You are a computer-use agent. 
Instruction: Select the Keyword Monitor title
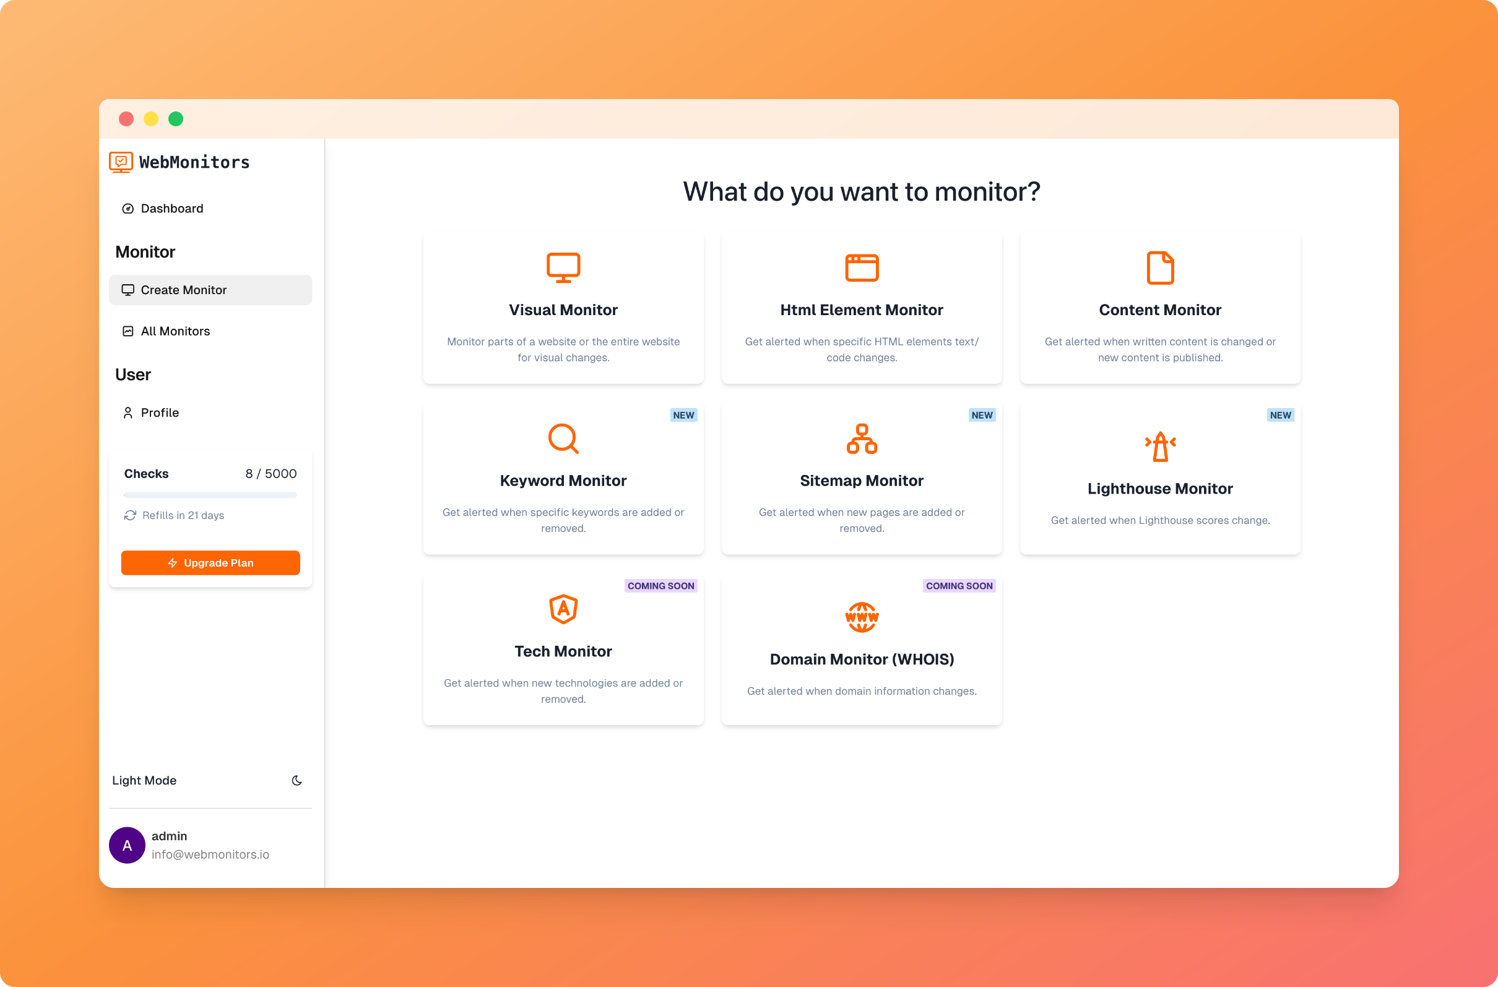(563, 480)
